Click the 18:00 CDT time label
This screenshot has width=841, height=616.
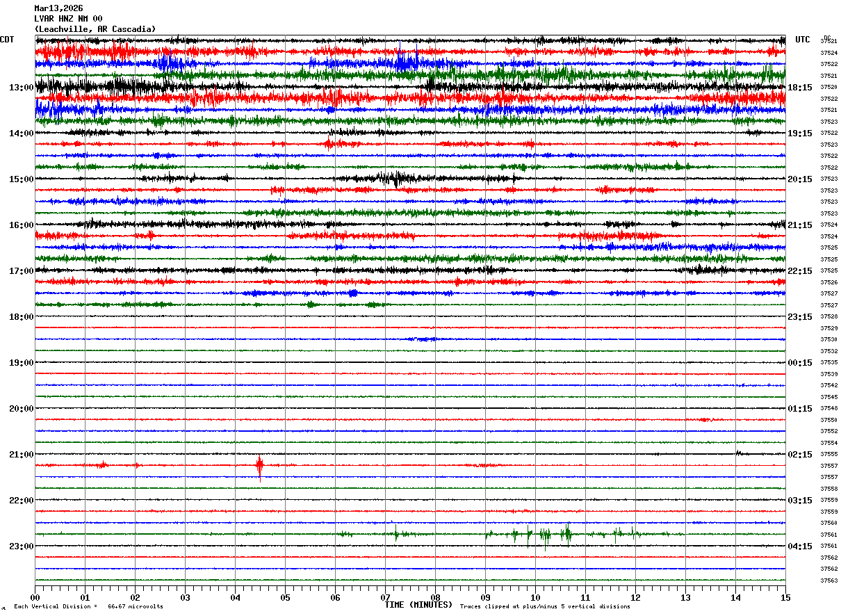point(22,317)
